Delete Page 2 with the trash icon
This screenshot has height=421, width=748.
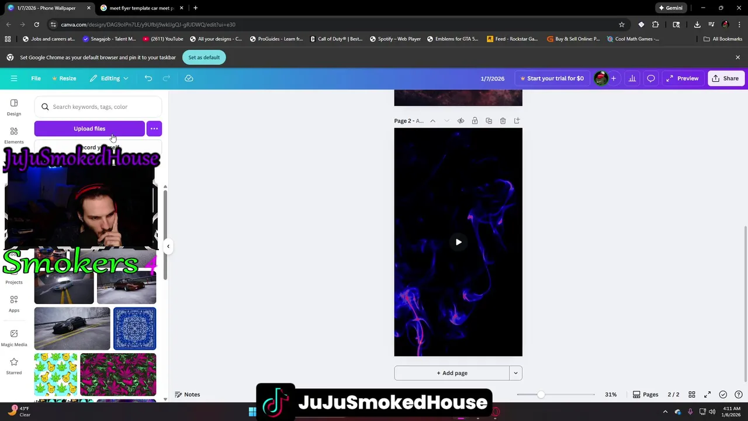(x=503, y=121)
